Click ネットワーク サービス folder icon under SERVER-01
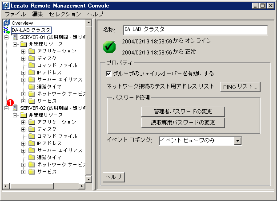This screenshot has height=201, width=277. pyautogui.click(x=32, y=94)
